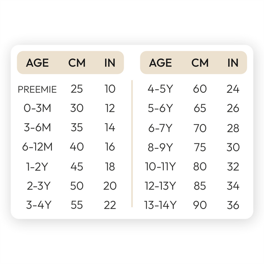
Task: Select the 1-2Y age label
Action: point(37,167)
